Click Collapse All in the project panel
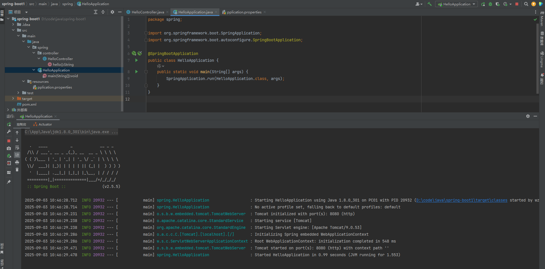545x269 pixels. [103, 12]
